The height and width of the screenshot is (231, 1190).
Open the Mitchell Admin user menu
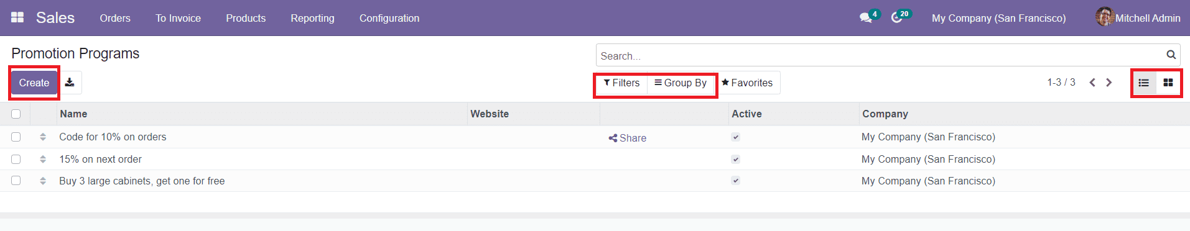1138,17
